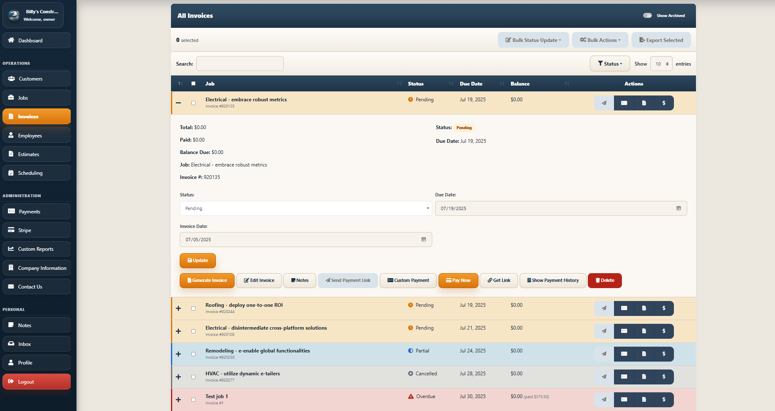Open the Bulk Status Update dropdown

(x=533, y=40)
